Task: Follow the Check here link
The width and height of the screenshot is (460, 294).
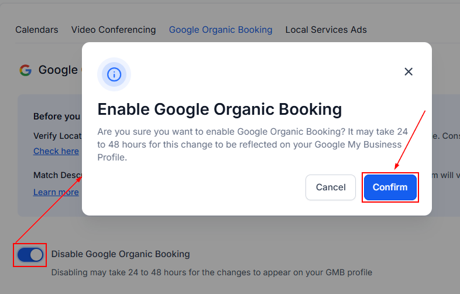Action: pos(56,151)
